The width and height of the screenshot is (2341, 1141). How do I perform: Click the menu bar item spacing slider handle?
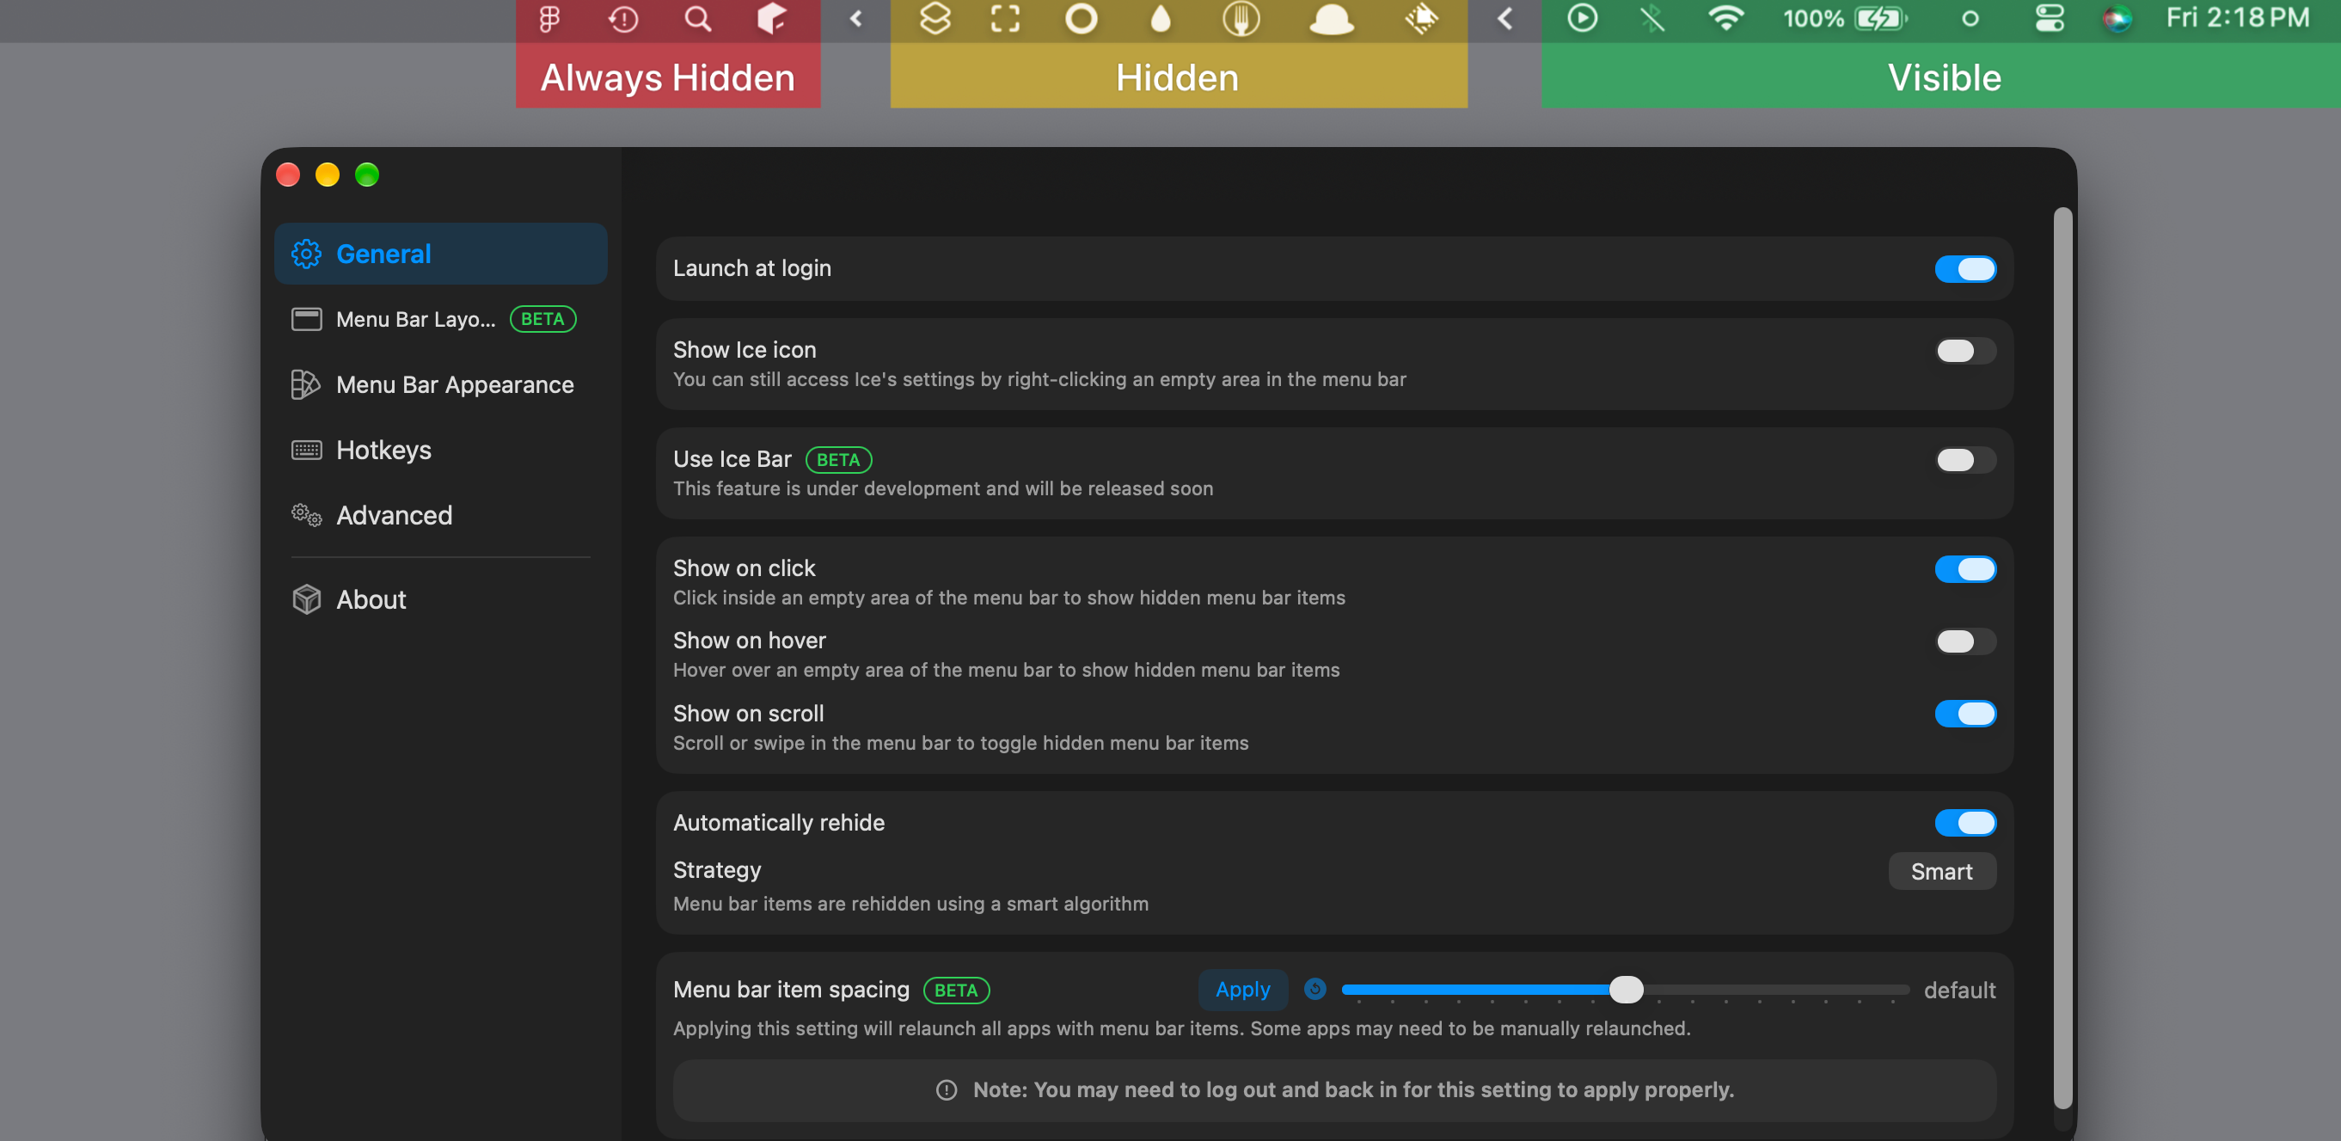pos(1626,989)
